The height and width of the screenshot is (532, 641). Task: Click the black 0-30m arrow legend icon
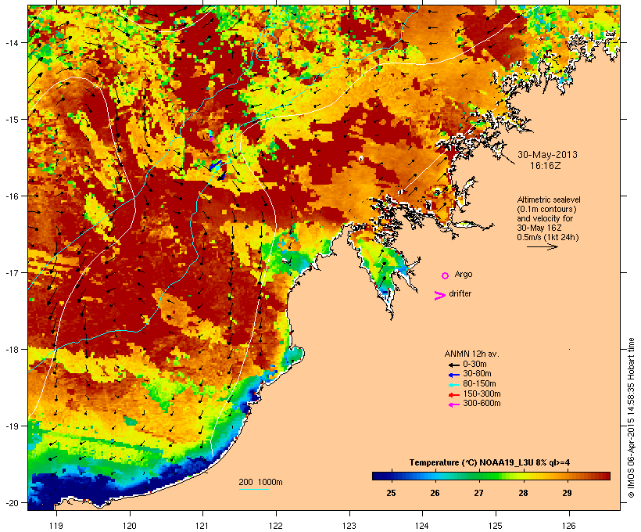tap(453, 365)
